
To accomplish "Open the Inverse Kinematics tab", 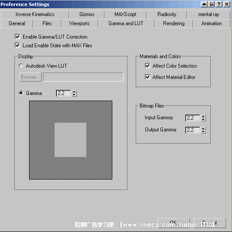I will point(35,14).
